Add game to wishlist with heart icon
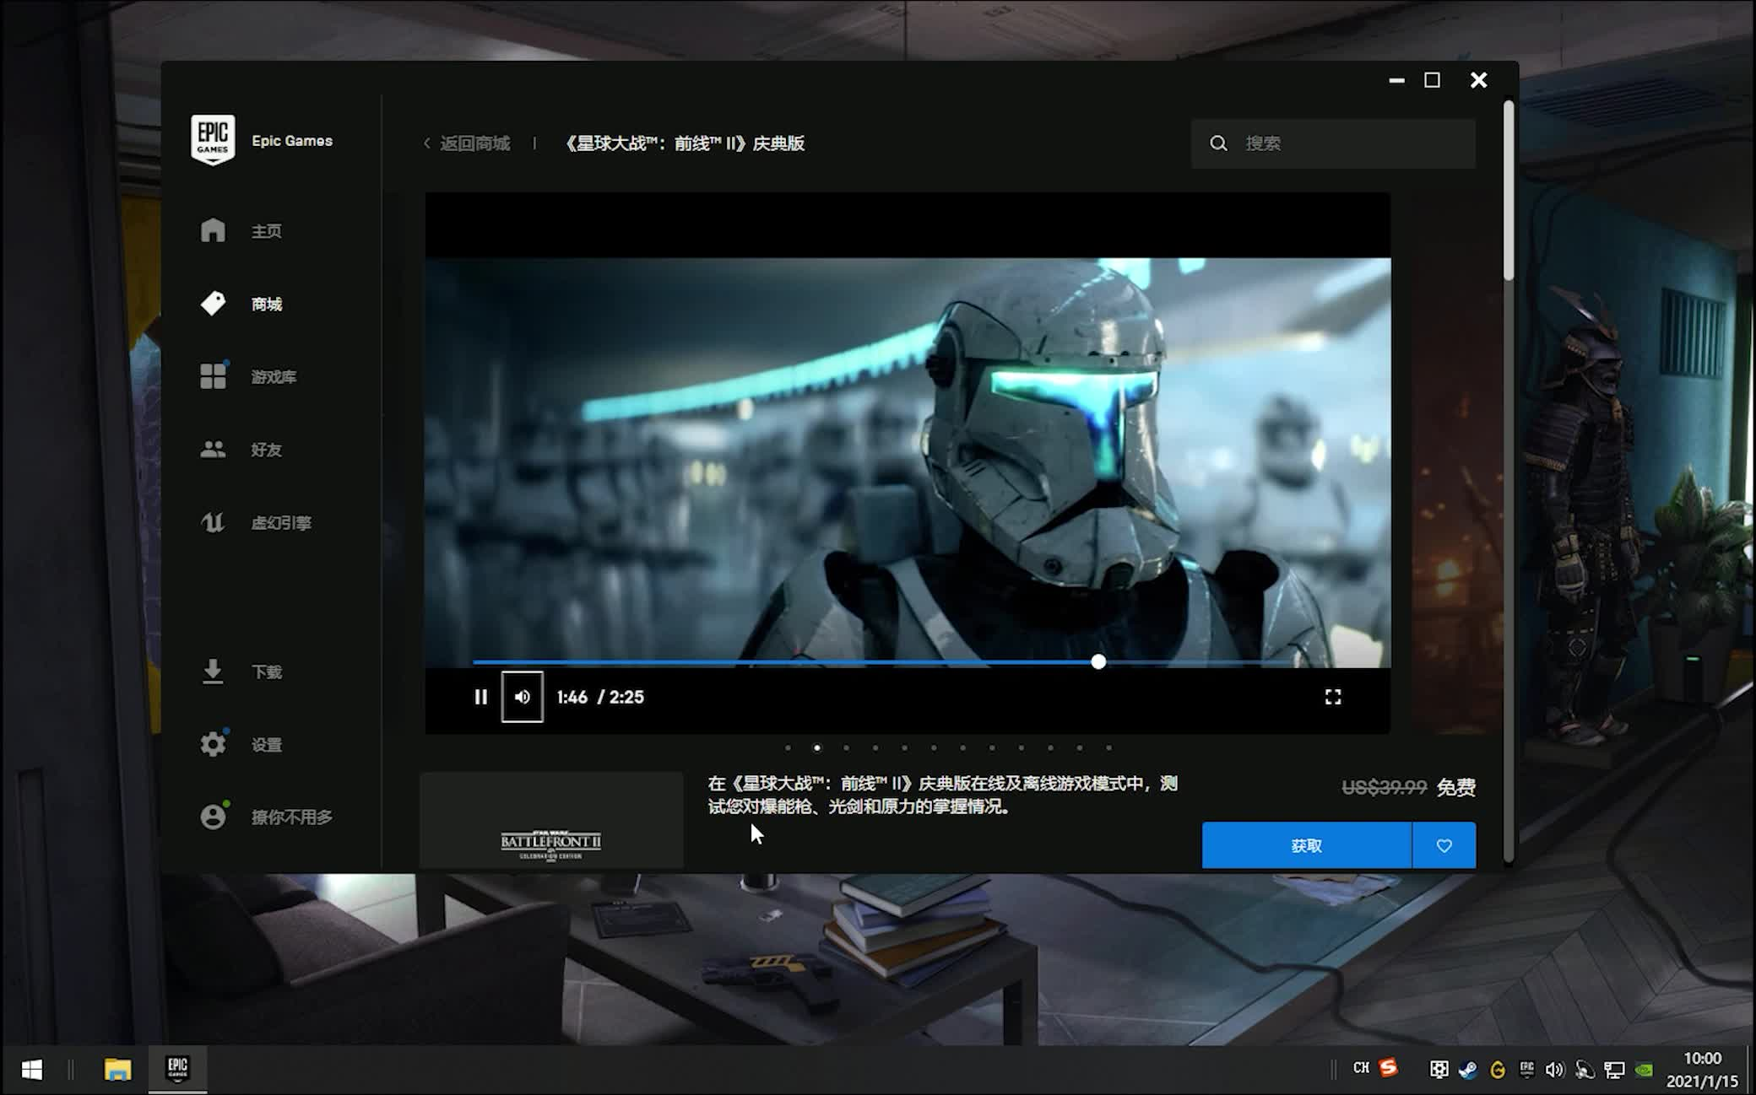Screen dimensions: 1756x1095 coord(1444,845)
